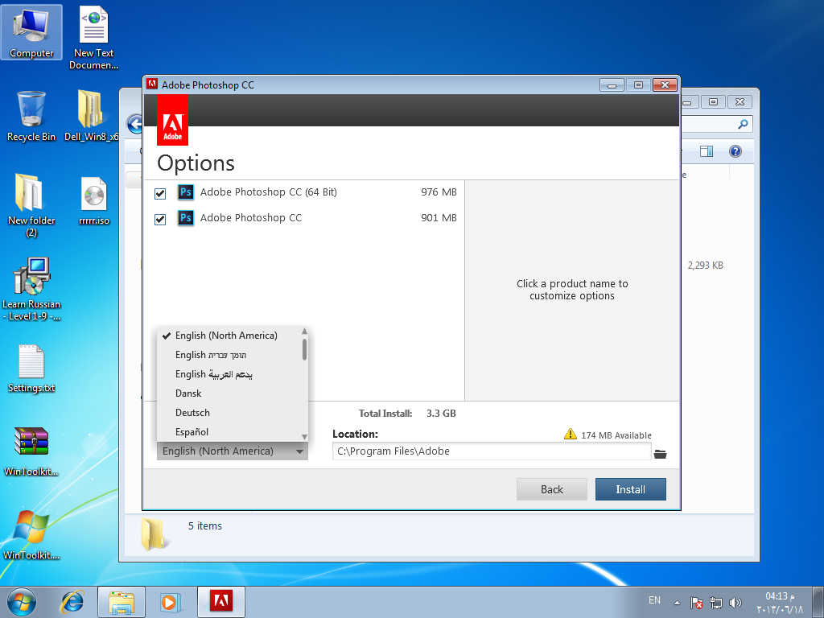Select the 901 MB Adobe Photoshop CC product name
The image size is (824, 618).
tap(251, 217)
